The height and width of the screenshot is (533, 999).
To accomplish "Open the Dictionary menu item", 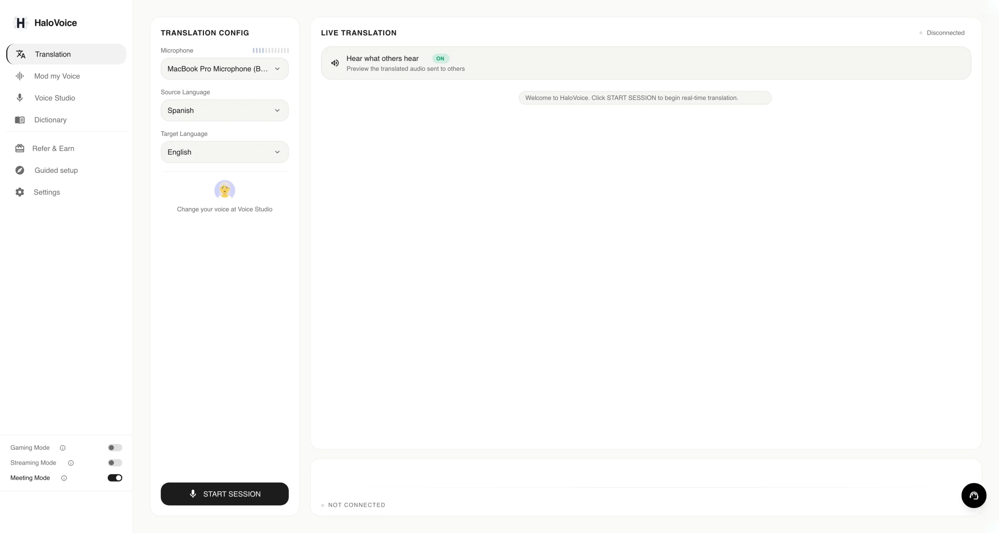I will pos(66,120).
